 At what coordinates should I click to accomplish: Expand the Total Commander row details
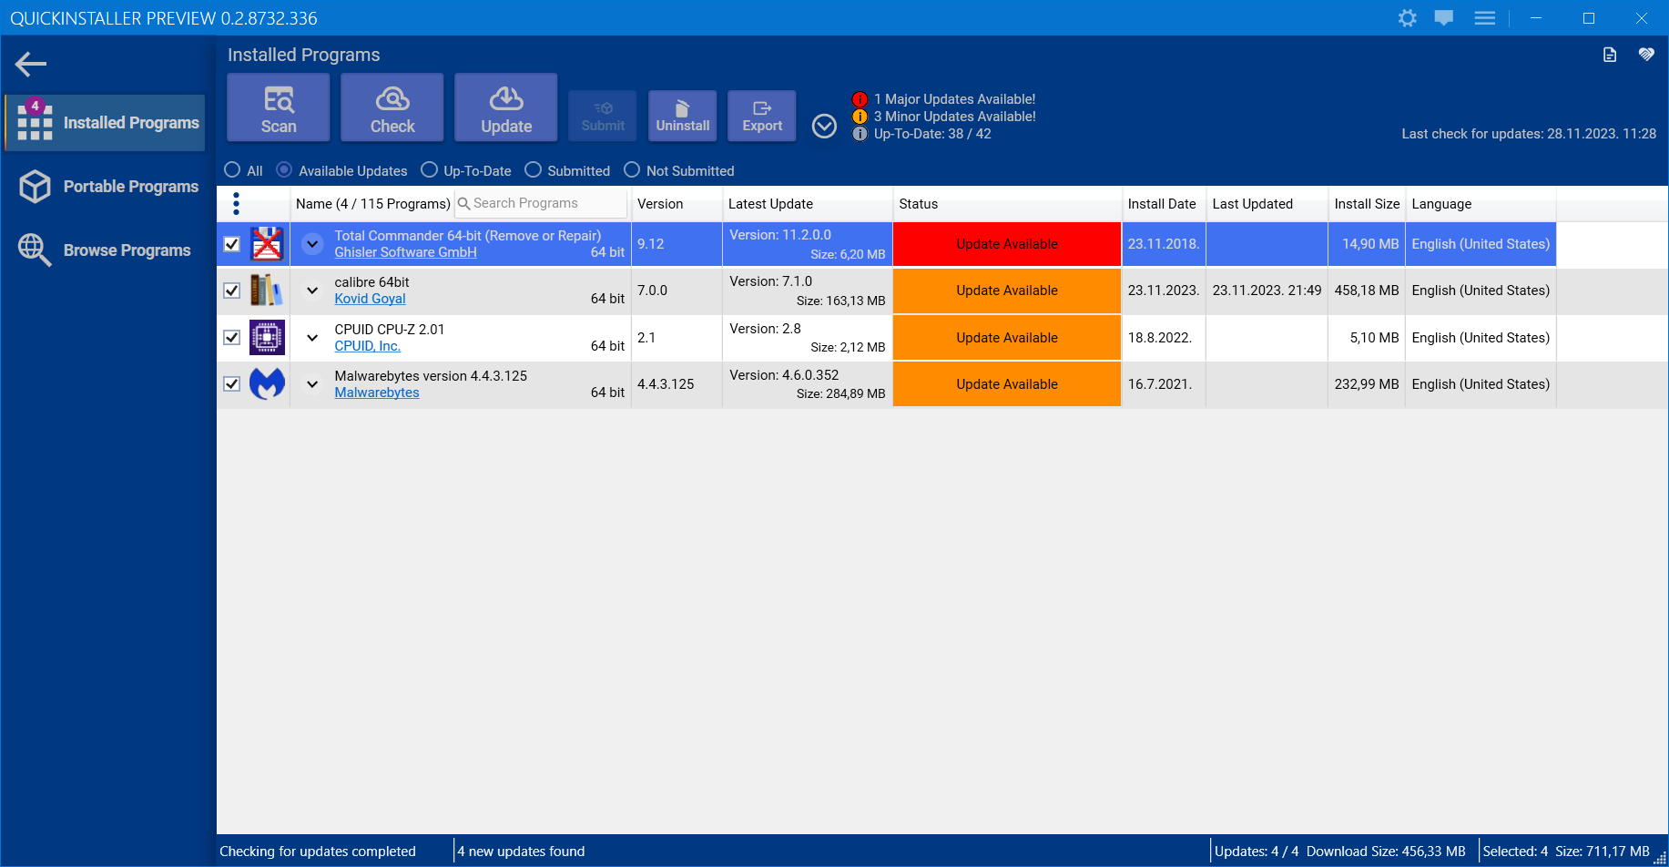312,244
